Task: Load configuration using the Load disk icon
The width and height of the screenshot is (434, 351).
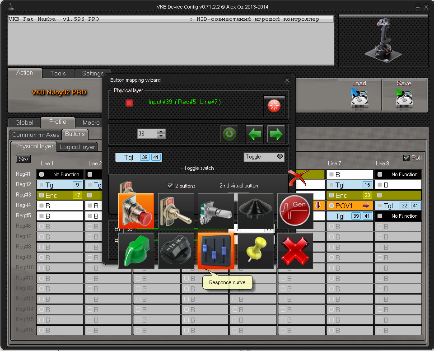Action: click(x=359, y=95)
